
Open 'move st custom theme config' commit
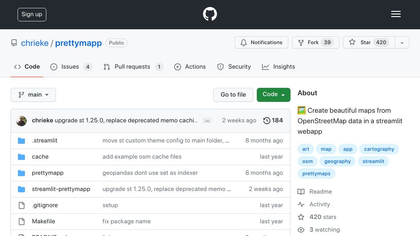(x=165, y=140)
